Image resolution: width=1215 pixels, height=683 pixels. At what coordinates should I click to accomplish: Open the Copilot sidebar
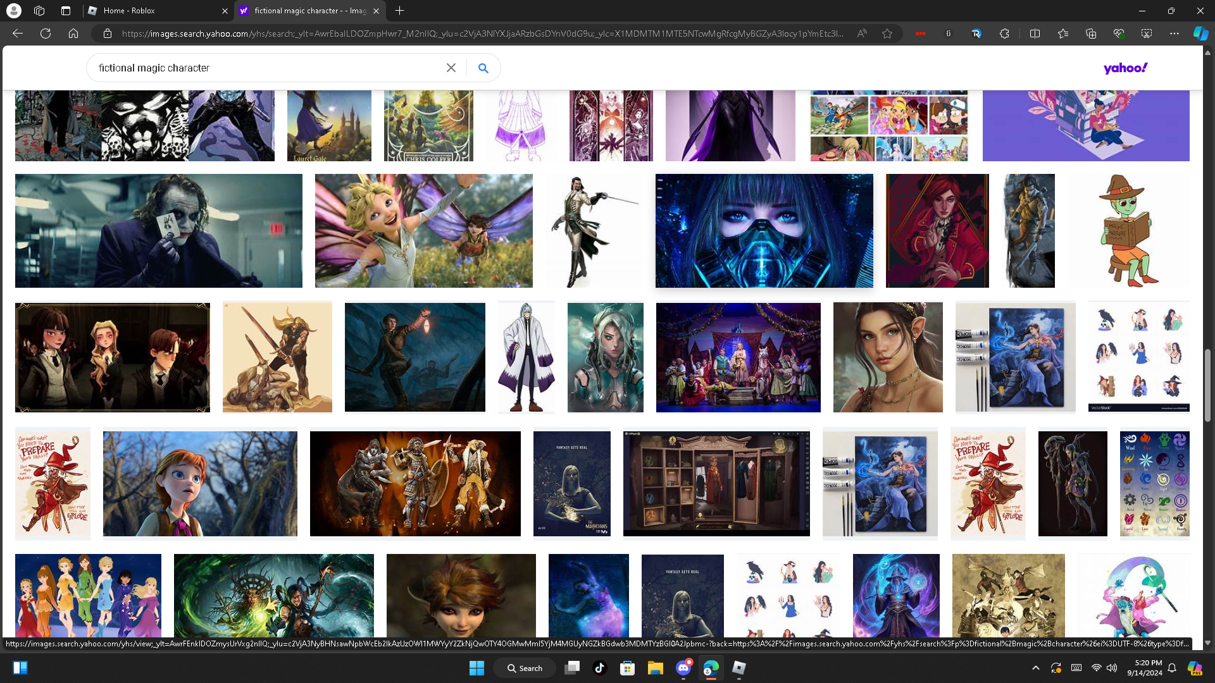coord(1200,34)
